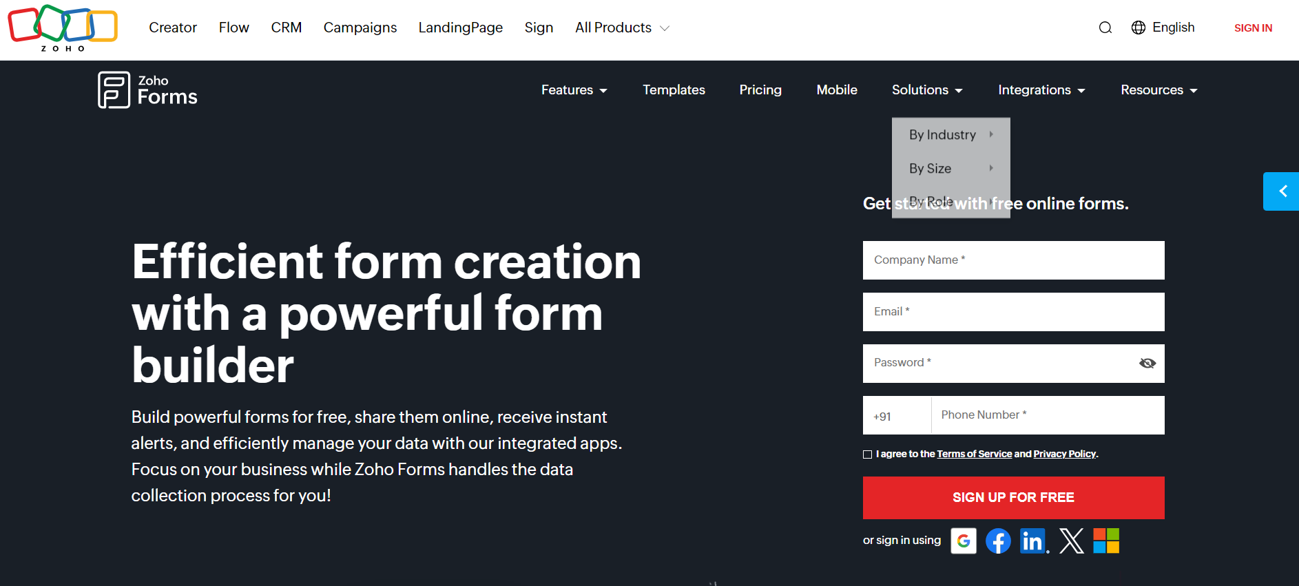Go to the Creator product link
The image size is (1299, 586).
pos(173,28)
